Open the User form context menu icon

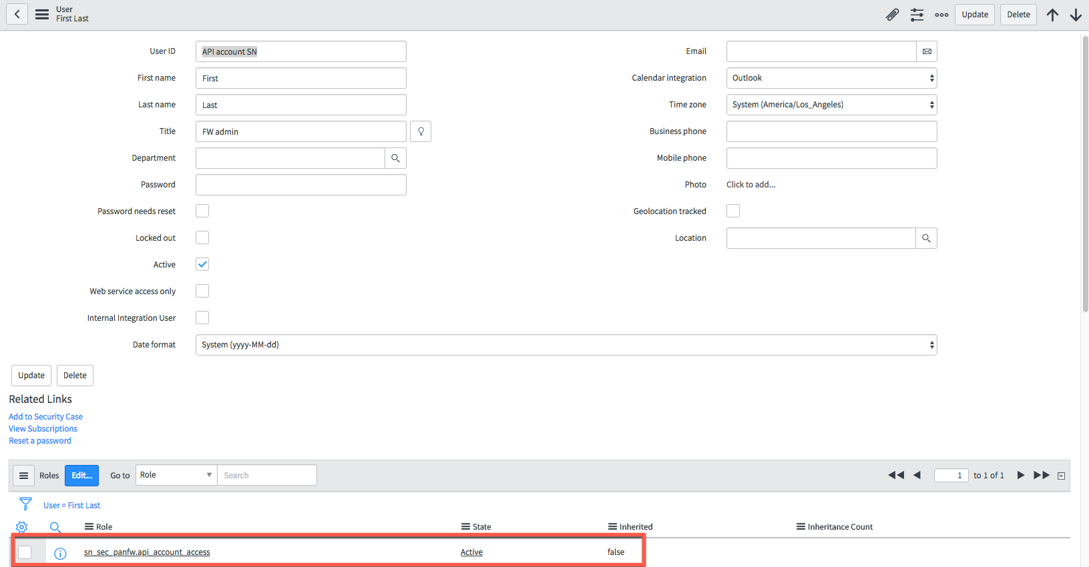(x=42, y=14)
